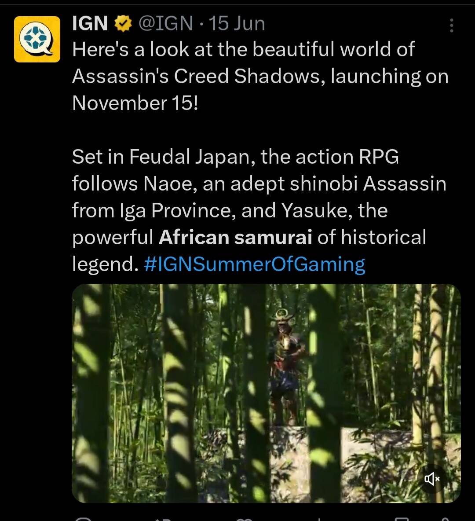The image size is (475, 521).
Task: Open the three-dot more options menu
Action: [451, 25]
